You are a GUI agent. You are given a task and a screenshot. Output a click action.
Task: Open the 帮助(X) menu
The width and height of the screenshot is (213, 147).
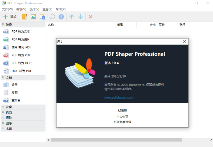pos(61,9)
